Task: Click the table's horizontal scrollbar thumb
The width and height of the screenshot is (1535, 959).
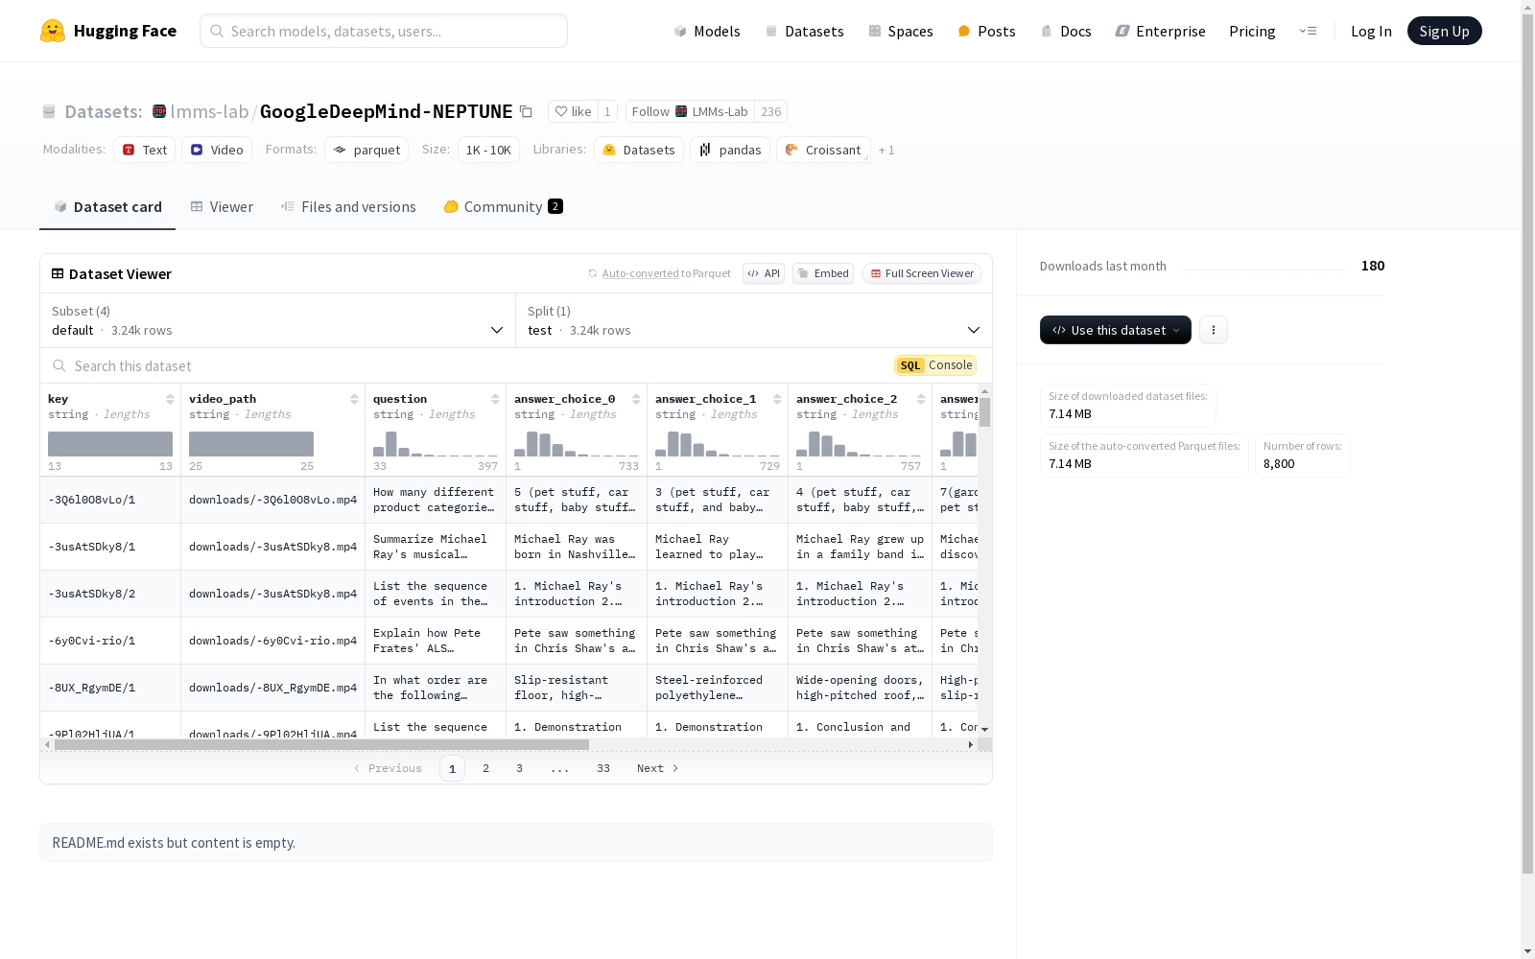Action: (x=321, y=744)
